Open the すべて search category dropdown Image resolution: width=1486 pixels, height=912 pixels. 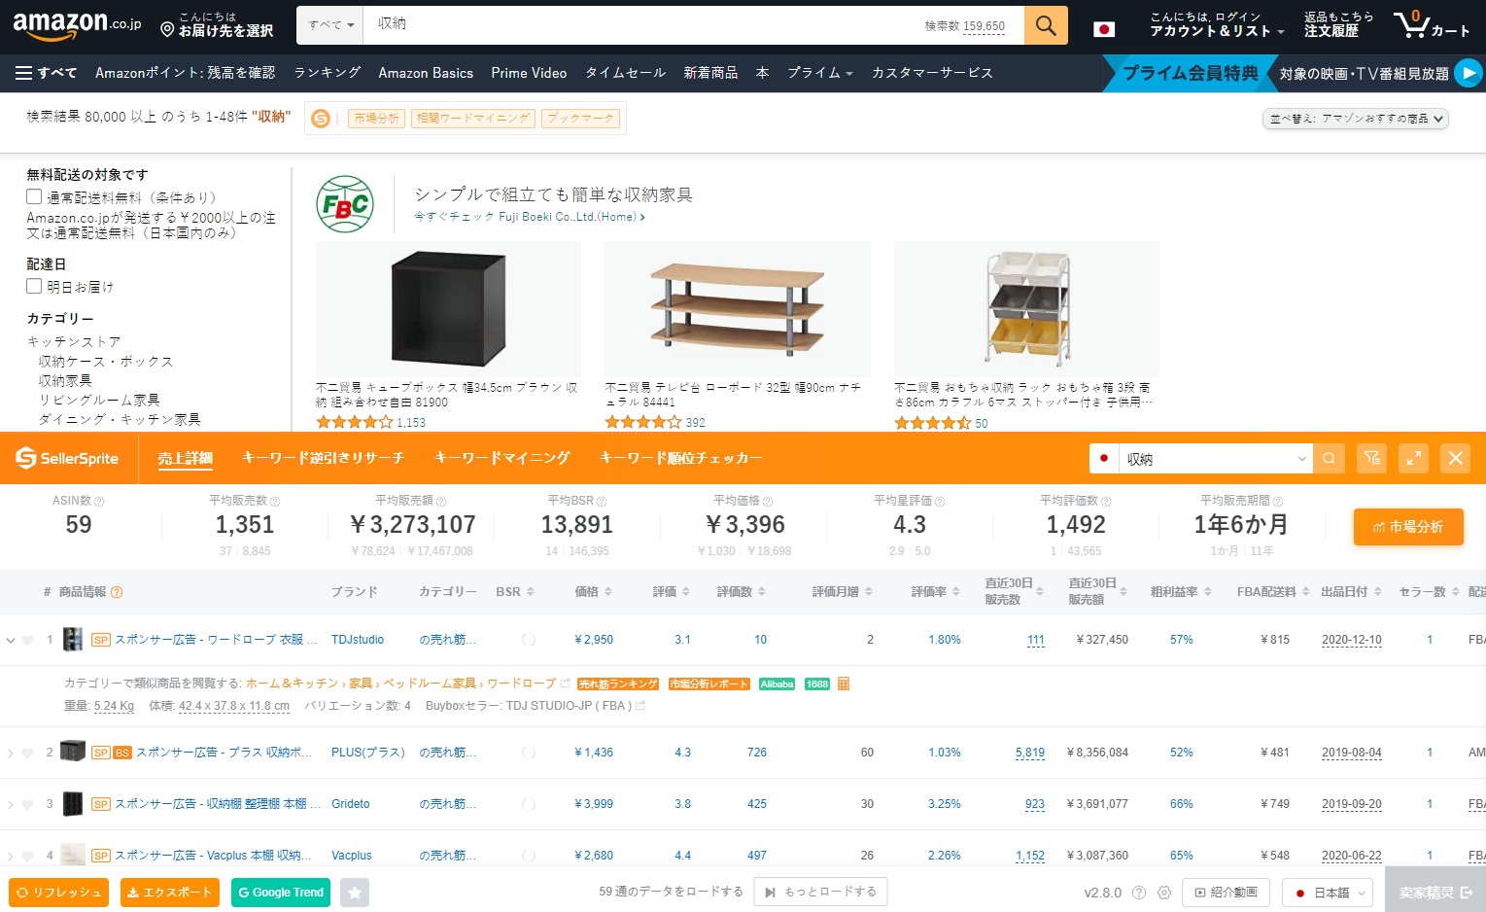[x=330, y=25]
